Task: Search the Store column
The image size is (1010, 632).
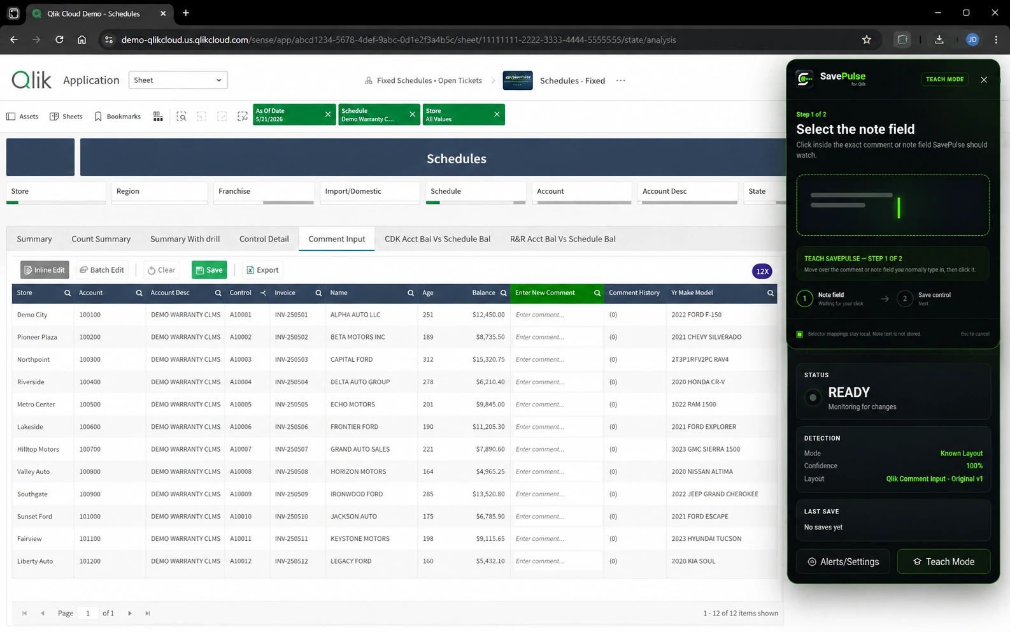Action: pos(68,293)
